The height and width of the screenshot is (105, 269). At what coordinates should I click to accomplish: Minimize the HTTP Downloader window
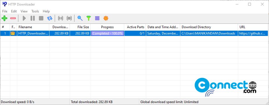[237, 4]
